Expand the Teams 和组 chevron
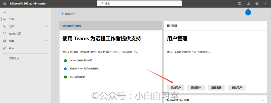Screen dimensions: 271x103 click(x=46, y=34)
